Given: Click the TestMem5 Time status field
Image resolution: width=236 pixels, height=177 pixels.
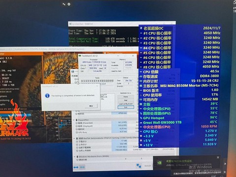Looking at the screenshot, I should coord(128,81).
